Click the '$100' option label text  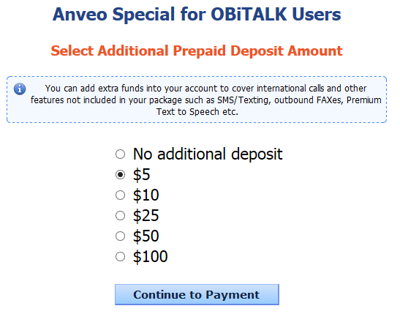click(x=150, y=257)
